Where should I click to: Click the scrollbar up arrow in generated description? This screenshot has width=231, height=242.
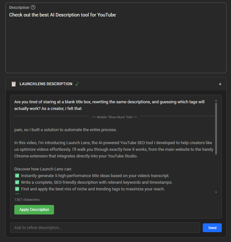tap(216, 100)
